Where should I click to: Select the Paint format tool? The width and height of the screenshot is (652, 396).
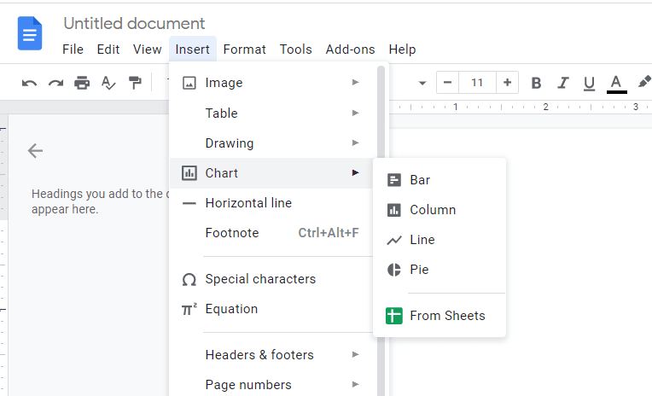pyautogui.click(x=135, y=83)
